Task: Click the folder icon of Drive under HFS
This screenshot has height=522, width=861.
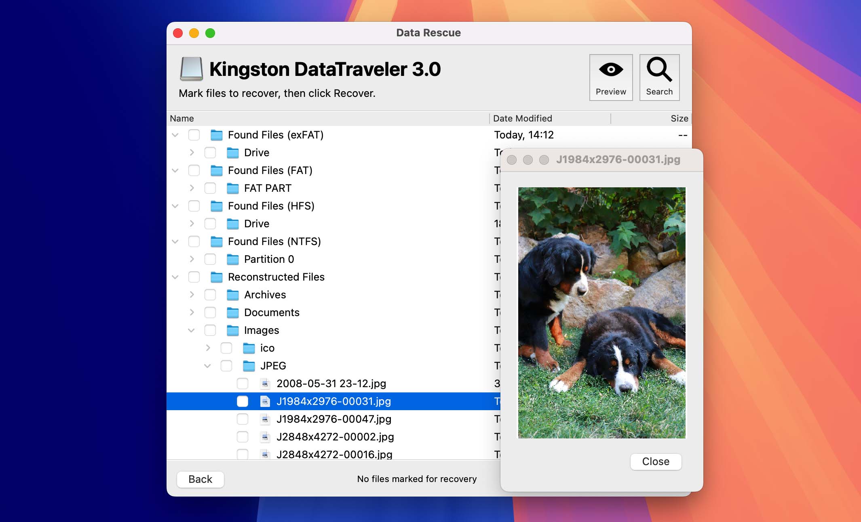Action: click(233, 224)
